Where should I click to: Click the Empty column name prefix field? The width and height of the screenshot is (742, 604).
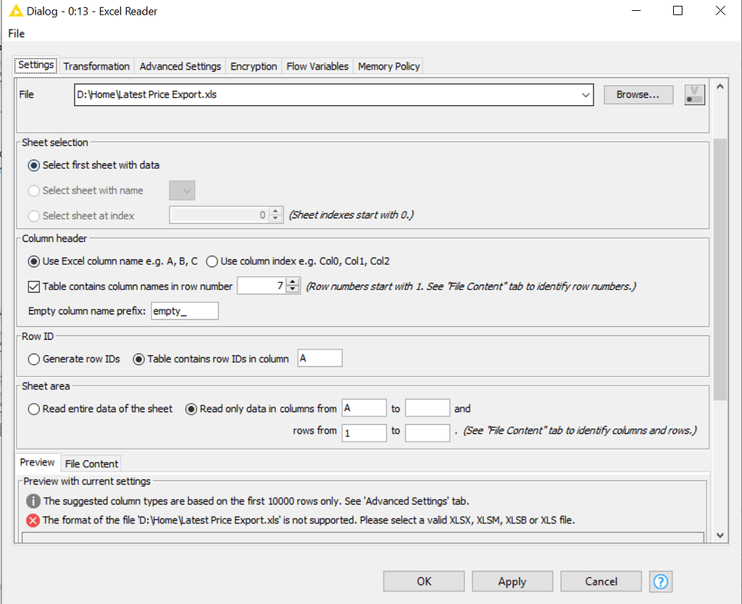185,310
